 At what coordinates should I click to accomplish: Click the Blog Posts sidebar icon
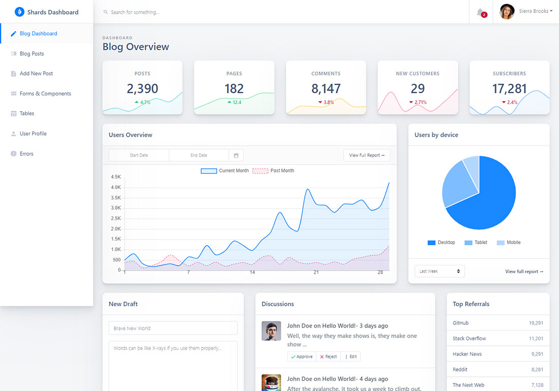pyautogui.click(x=14, y=54)
